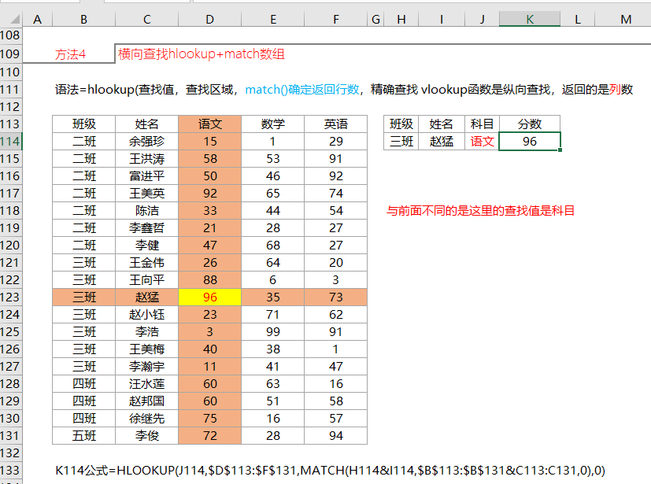Click 李浩's 数学 score 99
651x484 pixels.
pyautogui.click(x=273, y=331)
